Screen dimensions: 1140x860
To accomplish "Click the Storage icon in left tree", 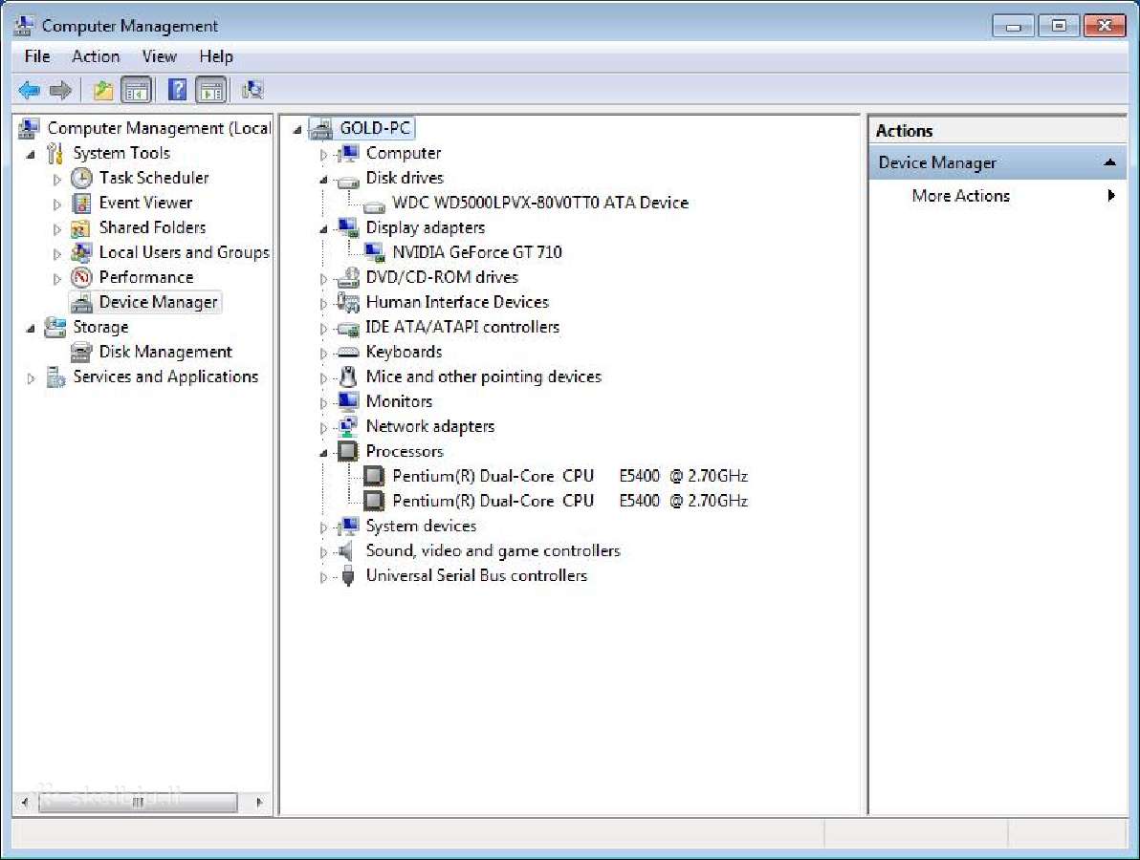I will 55,328.
